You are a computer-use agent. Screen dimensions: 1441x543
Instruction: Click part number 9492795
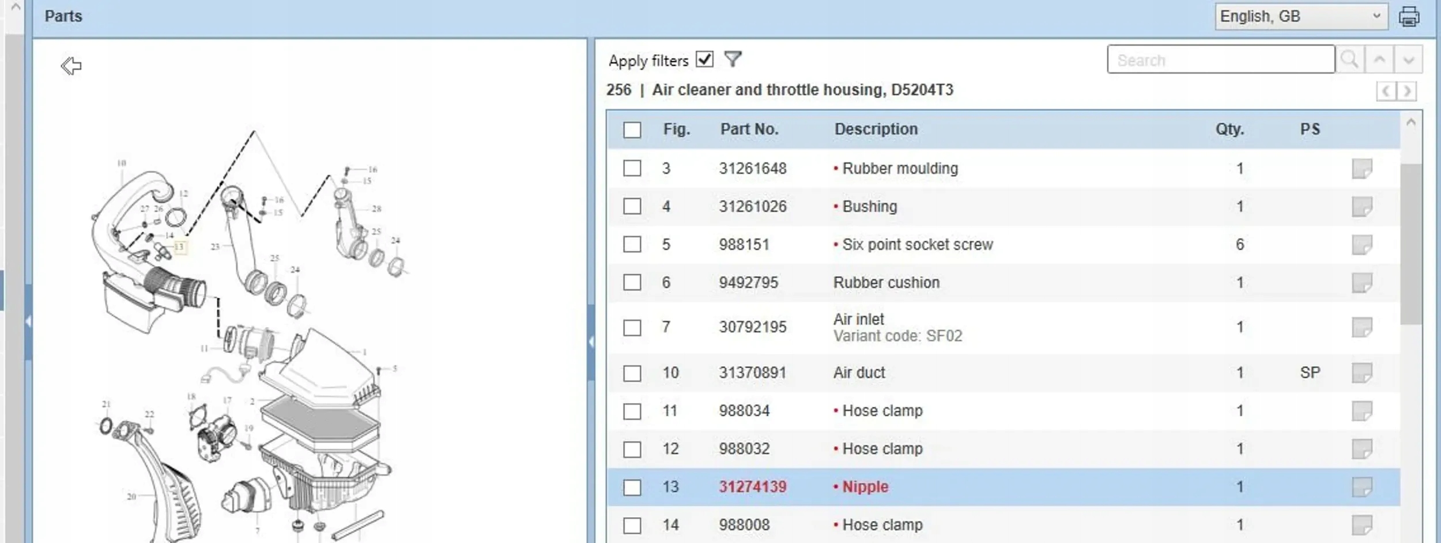(748, 283)
